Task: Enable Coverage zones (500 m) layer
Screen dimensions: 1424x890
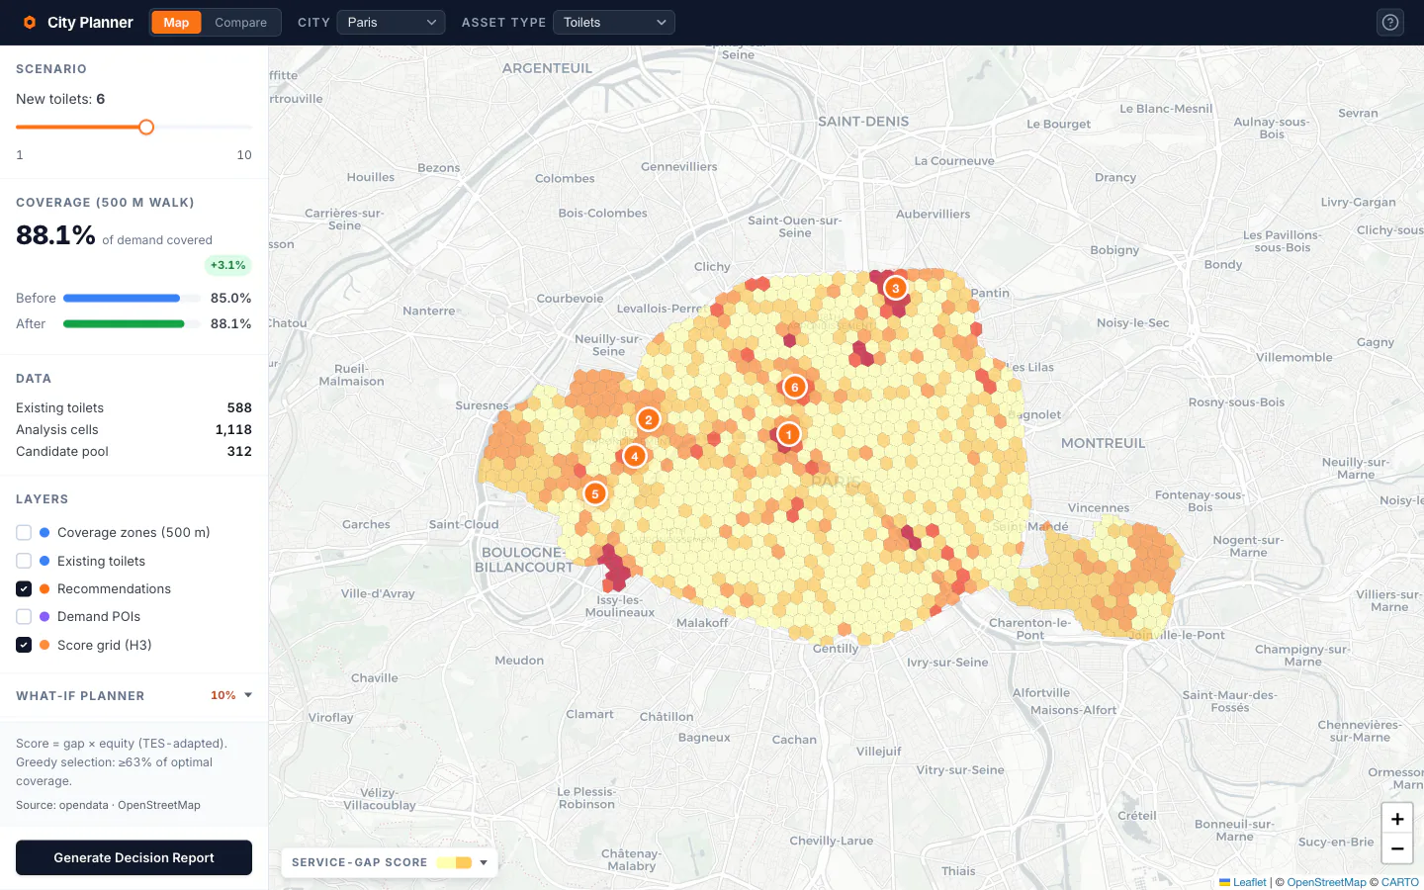Action: click(x=24, y=532)
